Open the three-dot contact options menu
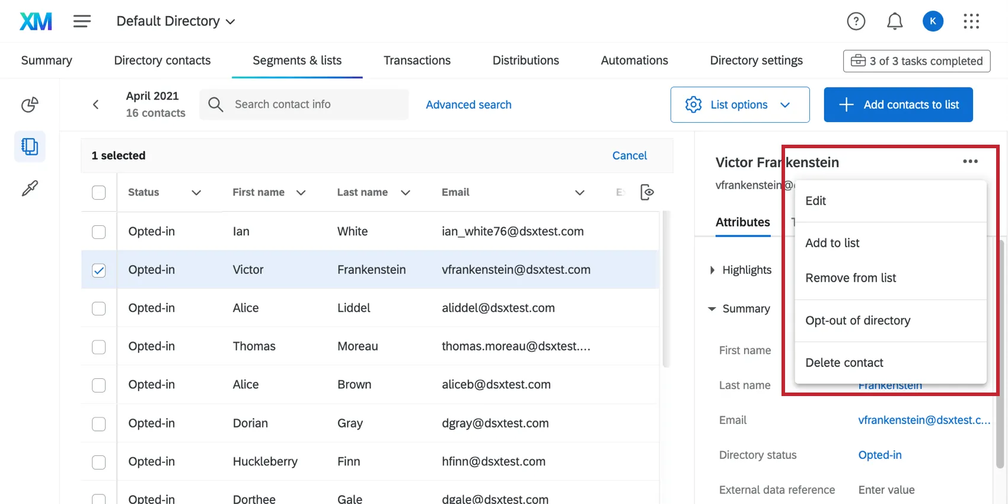Screen dimensions: 1008x504 pos(970,161)
